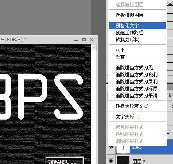This screenshot has width=173, height=164.
Task: Select the 23PS text layer thumbnail
Action: (x=123, y=149)
